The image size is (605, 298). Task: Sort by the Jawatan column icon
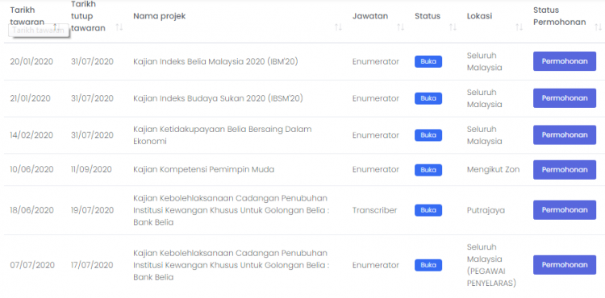click(401, 27)
